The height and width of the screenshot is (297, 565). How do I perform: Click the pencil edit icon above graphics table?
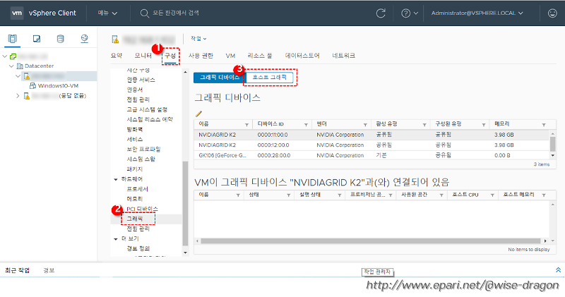pyautogui.click(x=198, y=114)
